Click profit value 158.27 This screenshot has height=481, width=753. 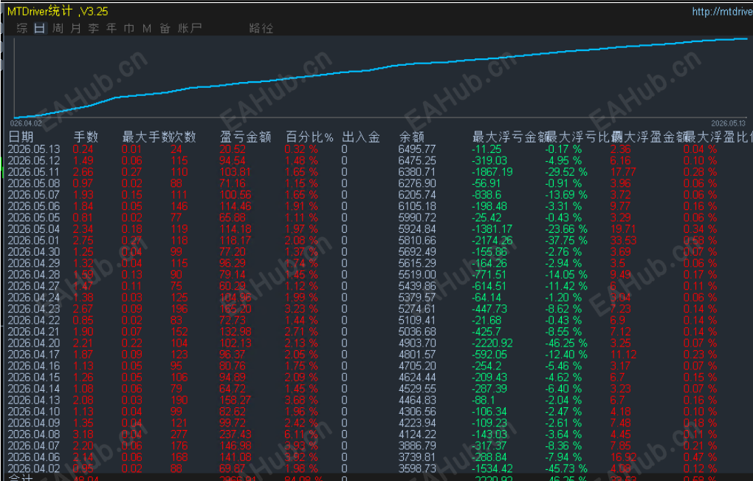tap(235, 400)
